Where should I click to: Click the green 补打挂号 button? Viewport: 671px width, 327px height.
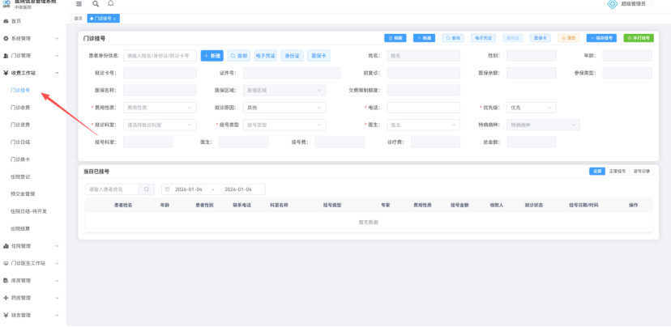click(638, 38)
